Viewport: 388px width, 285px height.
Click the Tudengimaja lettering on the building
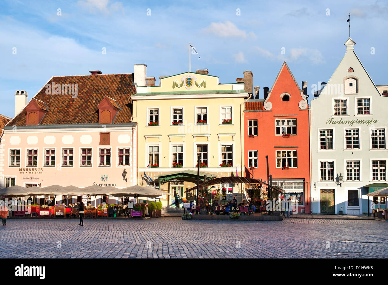coord(352,121)
